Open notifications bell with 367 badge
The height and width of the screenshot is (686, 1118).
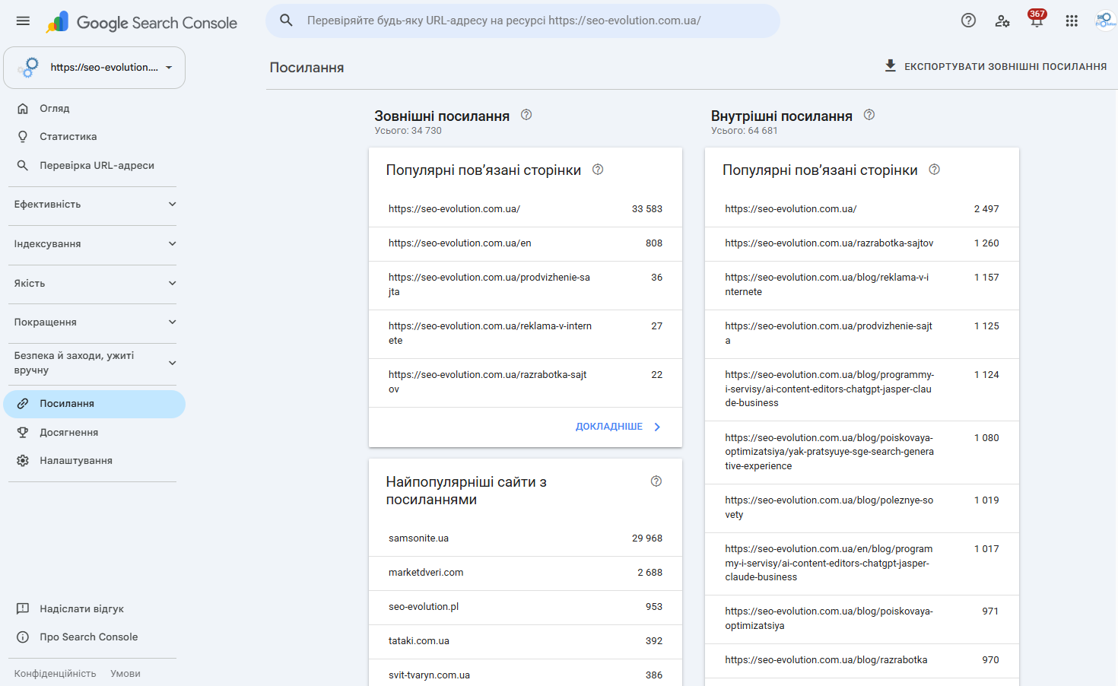(x=1037, y=19)
